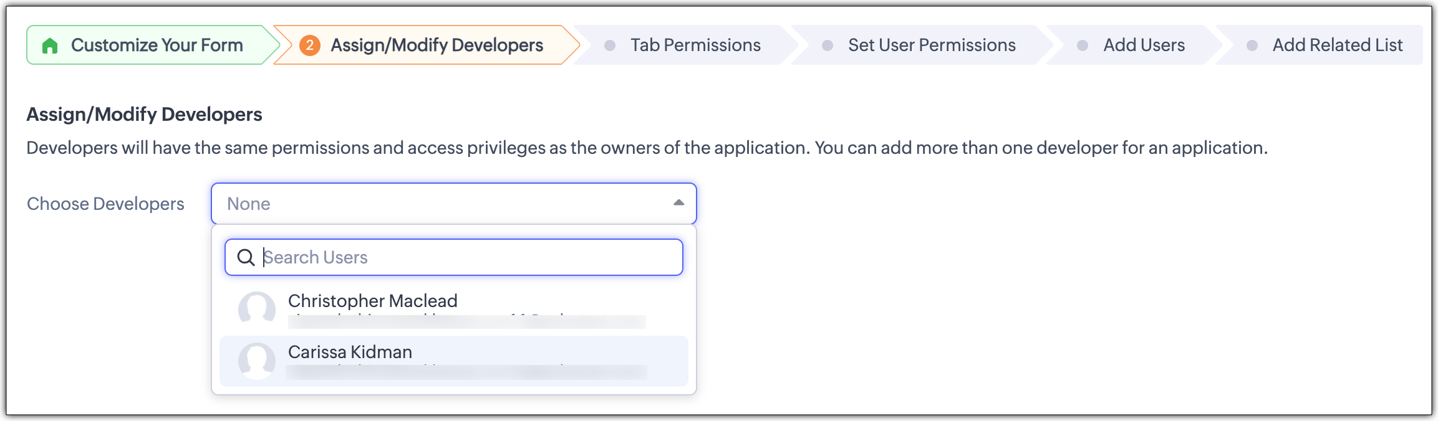Click the orange step 2 badge

pos(309,45)
